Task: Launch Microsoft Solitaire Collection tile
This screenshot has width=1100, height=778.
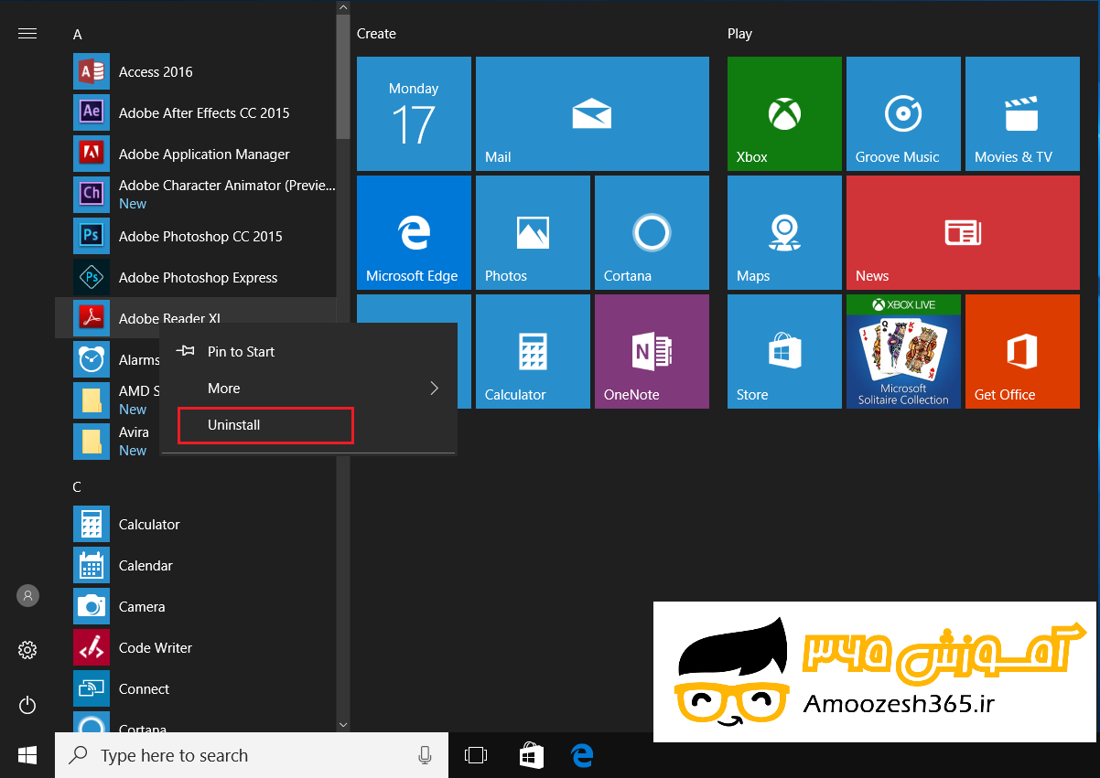Action: point(903,351)
